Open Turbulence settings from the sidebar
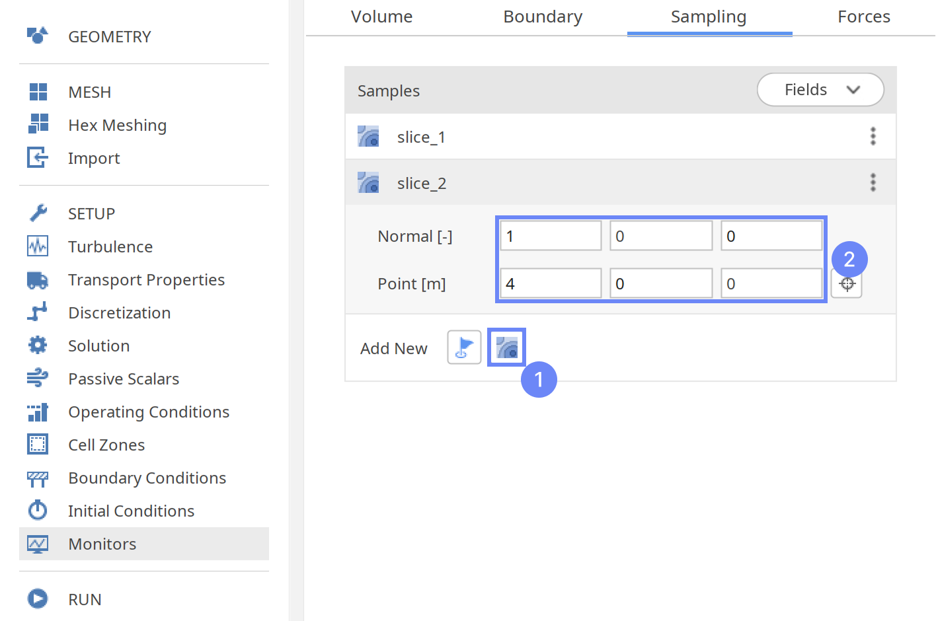The image size is (936, 621). click(x=110, y=246)
